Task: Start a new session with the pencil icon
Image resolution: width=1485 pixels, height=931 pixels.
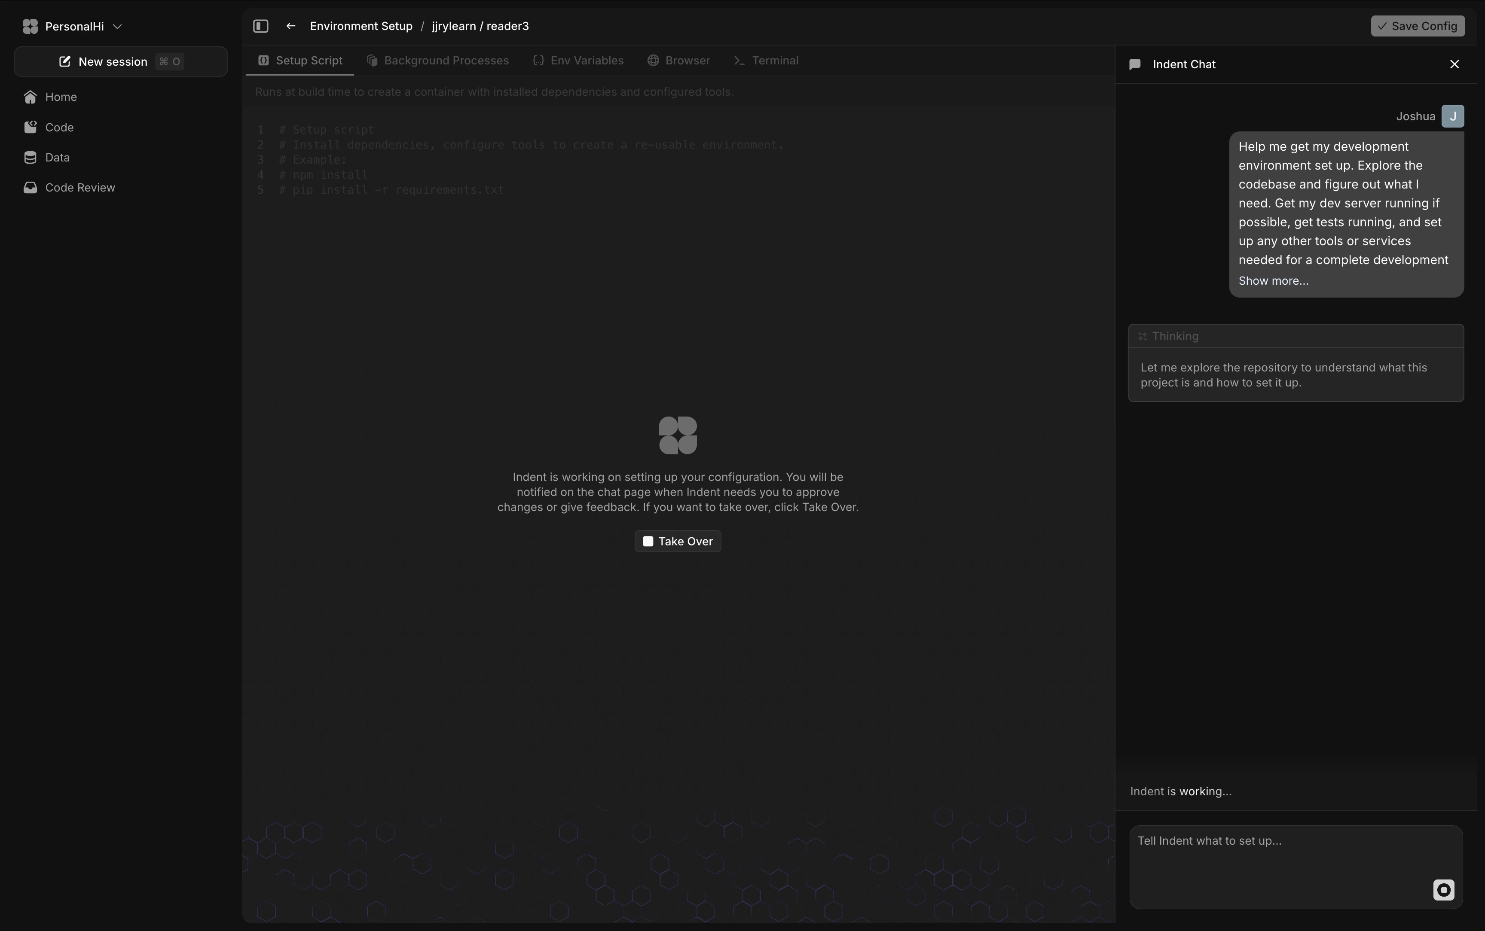Action: pyautogui.click(x=65, y=61)
